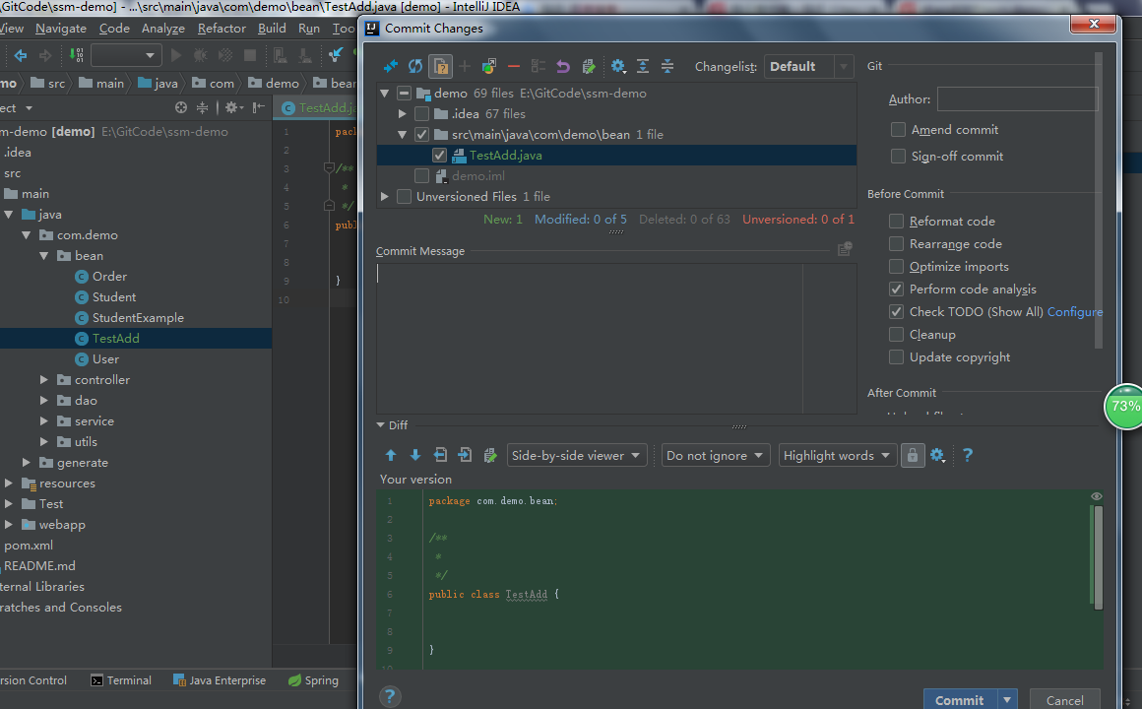Enable Sign-off commit option
Image resolution: width=1142 pixels, height=709 pixels.
[x=898, y=157]
